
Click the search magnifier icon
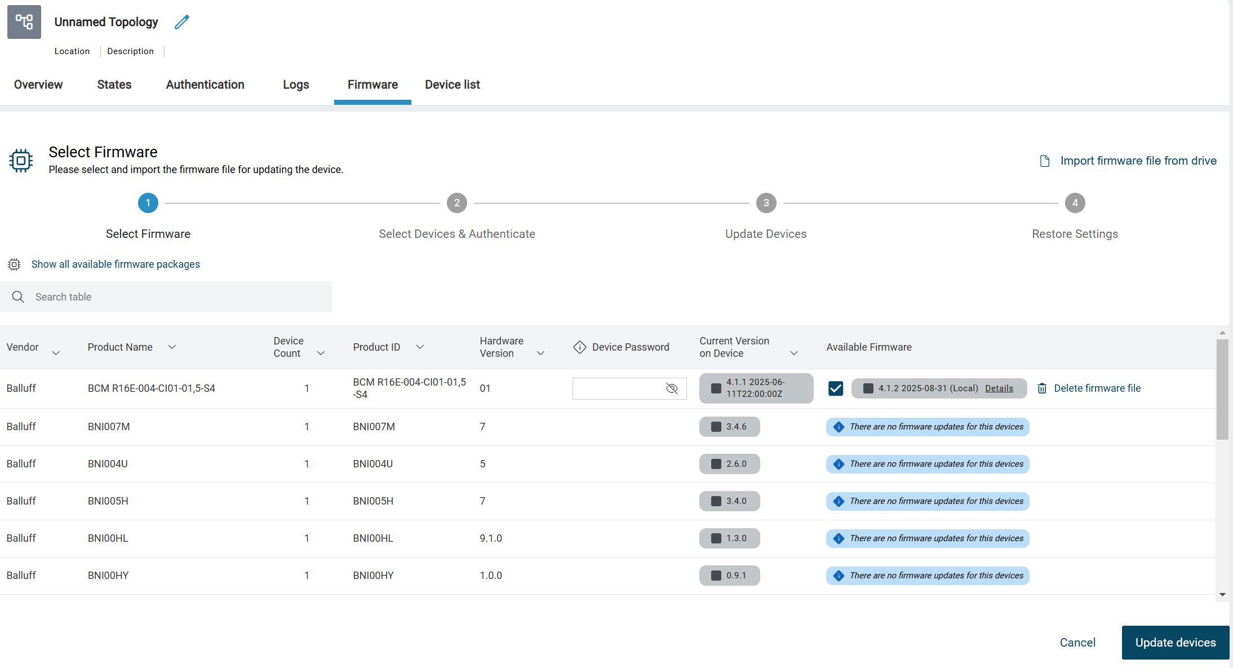[18, 297]
